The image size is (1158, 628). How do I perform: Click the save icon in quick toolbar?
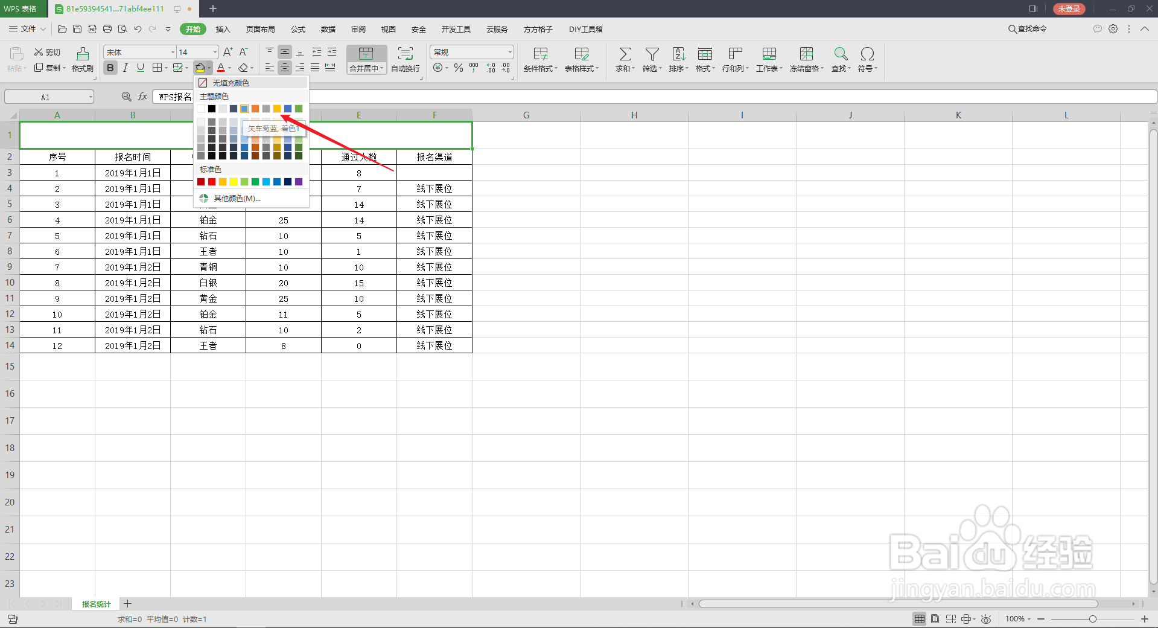point(77,29)
